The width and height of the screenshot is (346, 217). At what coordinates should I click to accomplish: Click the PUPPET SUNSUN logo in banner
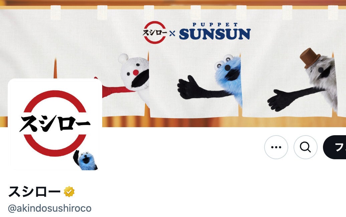(215, 31)
